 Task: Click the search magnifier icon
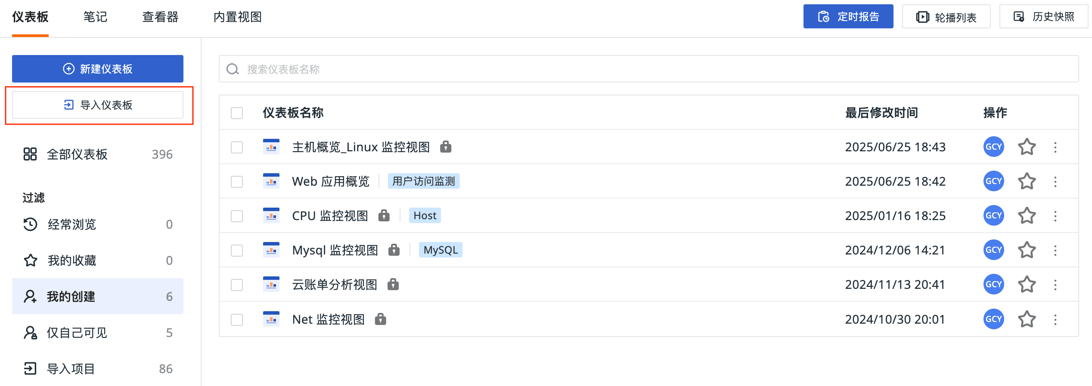pos(233,69)
